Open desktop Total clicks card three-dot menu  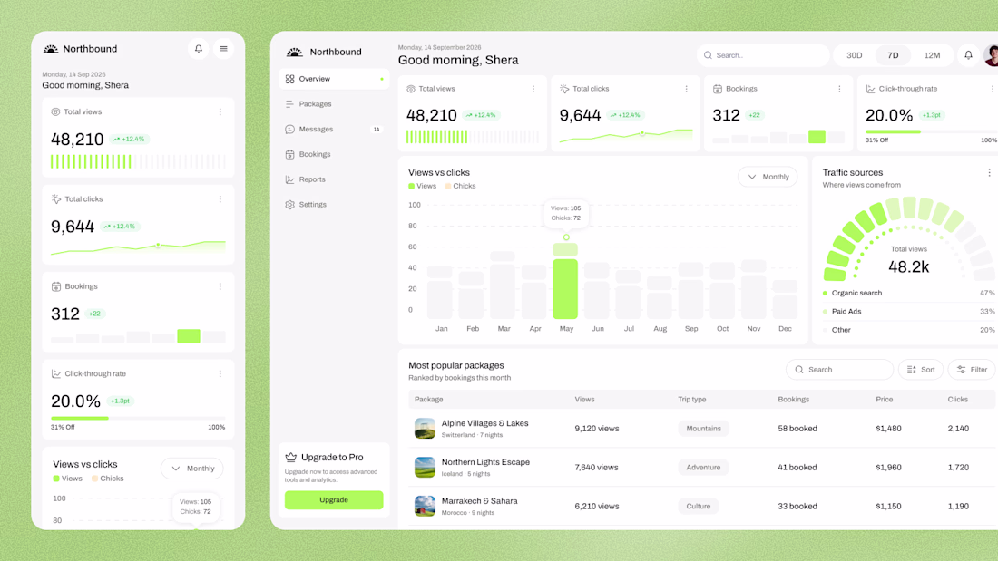[686, 89]
